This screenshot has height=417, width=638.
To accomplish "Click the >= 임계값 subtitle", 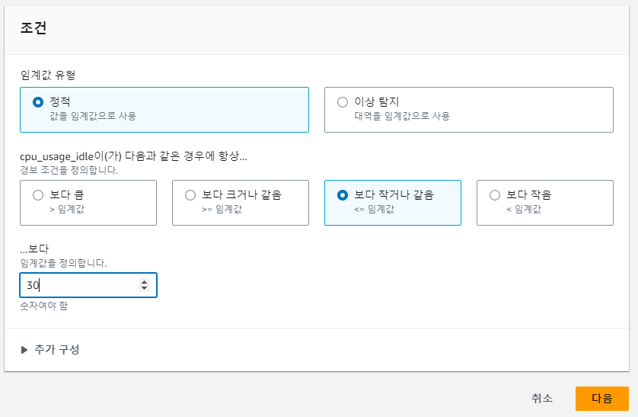I will (222, 209).
